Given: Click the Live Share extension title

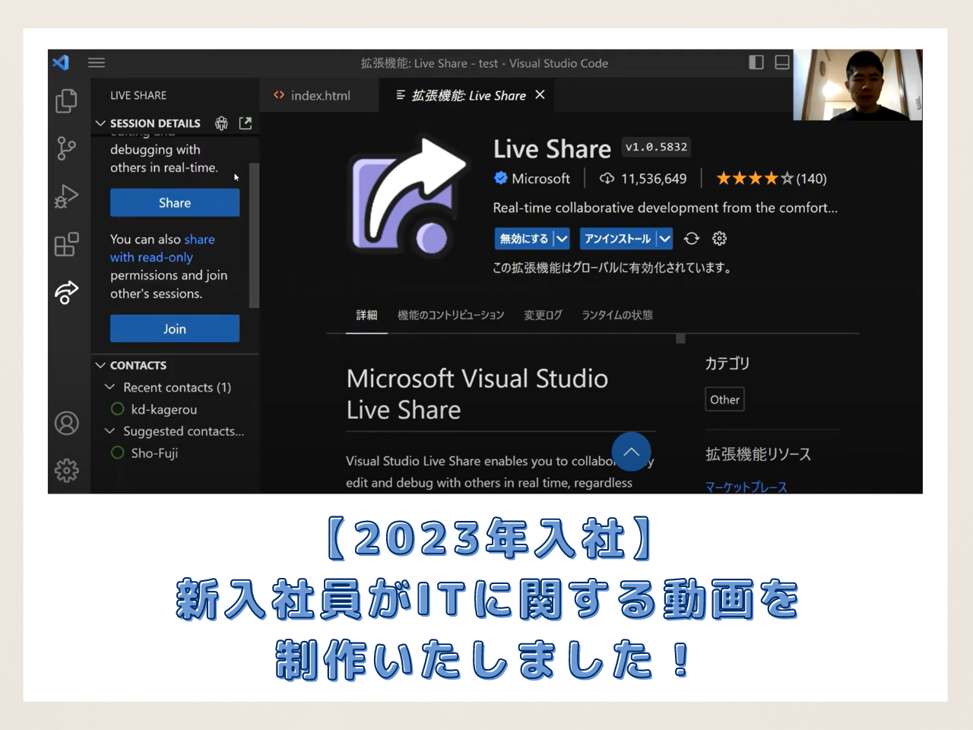Looking at the screenshot, I should (x=552, y=149).
